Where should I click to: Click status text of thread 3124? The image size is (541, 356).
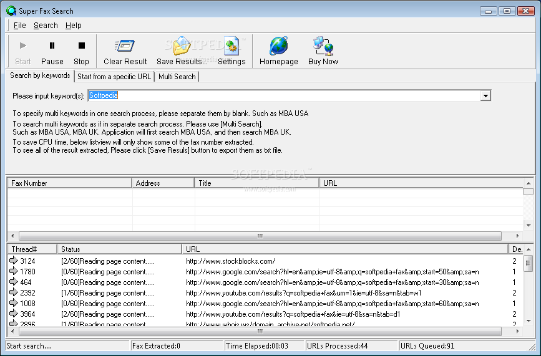click(108, 261)
